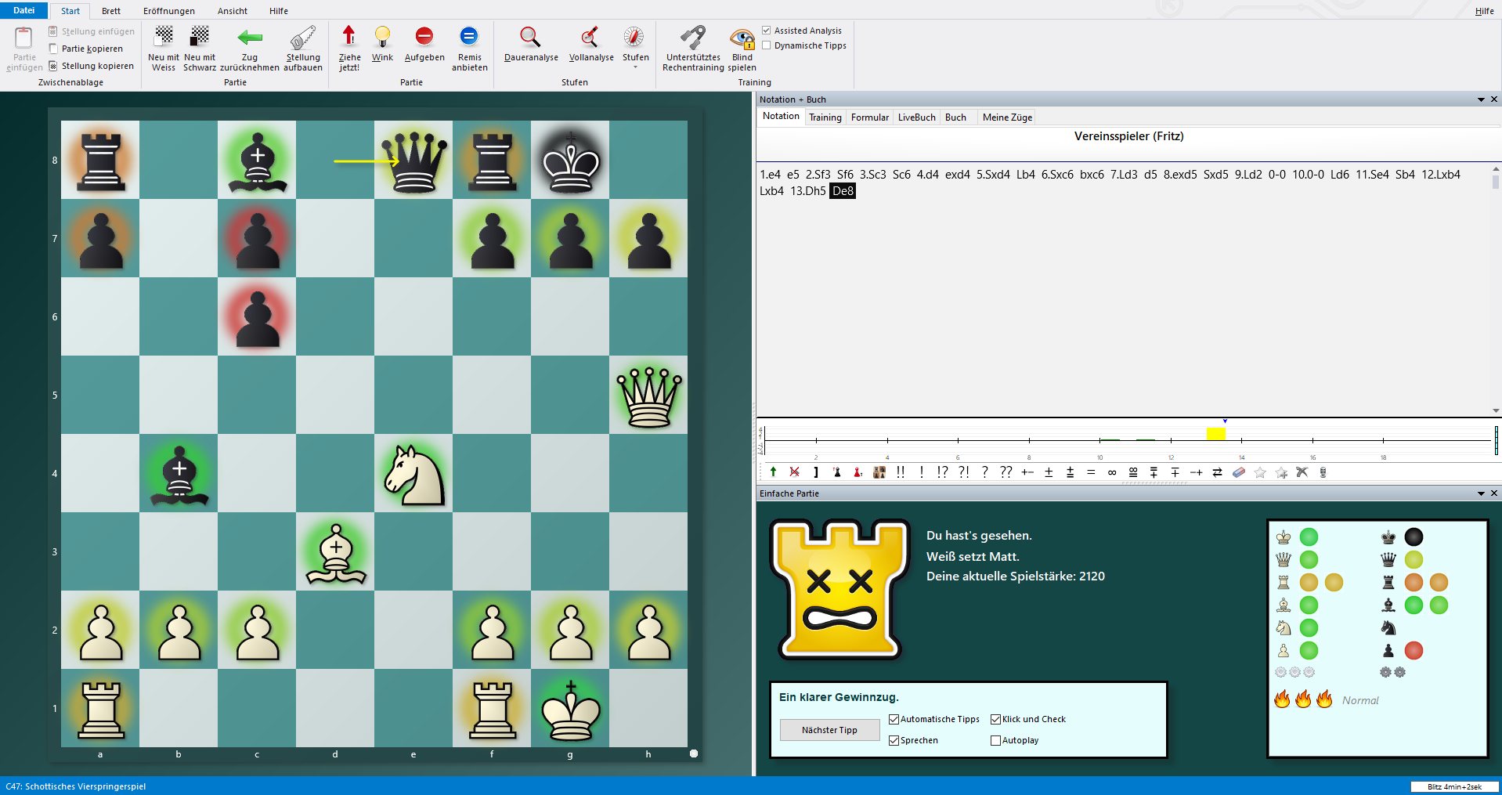
Task: Click the double exclamation !! annotation
Action: click(x=901, y=472)
